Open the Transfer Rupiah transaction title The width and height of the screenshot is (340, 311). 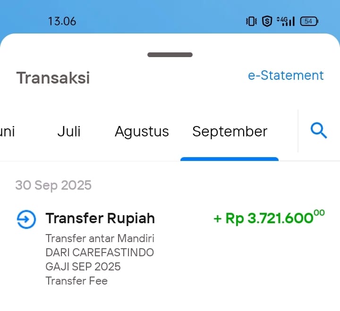pyautogui.click(x=100, y=219)
